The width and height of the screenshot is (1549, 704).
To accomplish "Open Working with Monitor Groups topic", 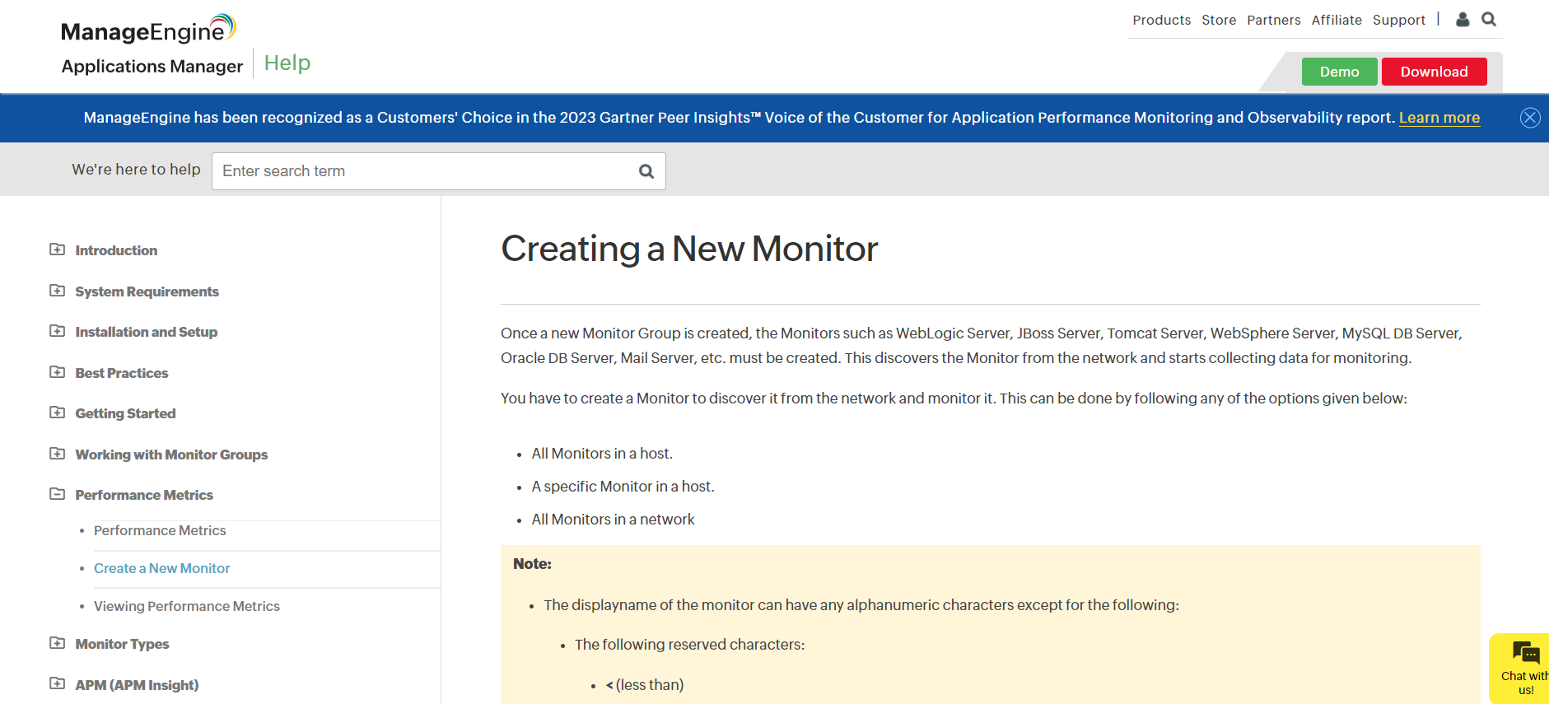I will [x=171, y=455].
